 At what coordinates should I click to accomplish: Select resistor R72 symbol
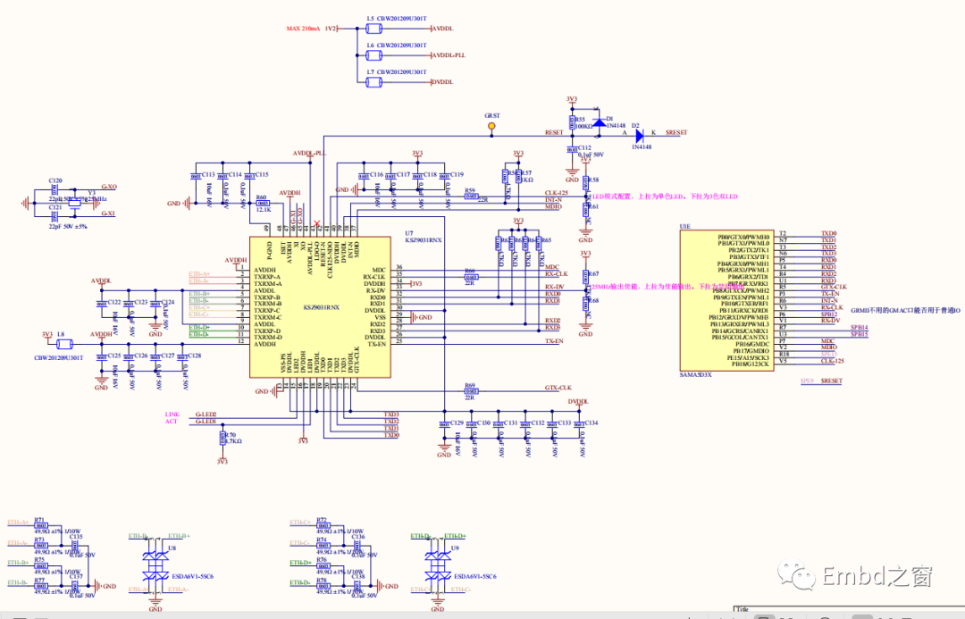tap(323, 526)
